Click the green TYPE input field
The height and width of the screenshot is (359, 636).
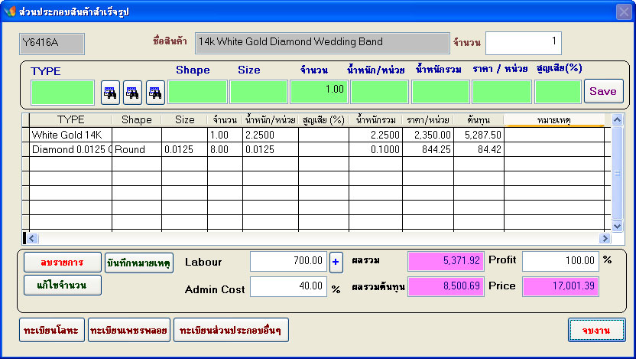(63, 92)
